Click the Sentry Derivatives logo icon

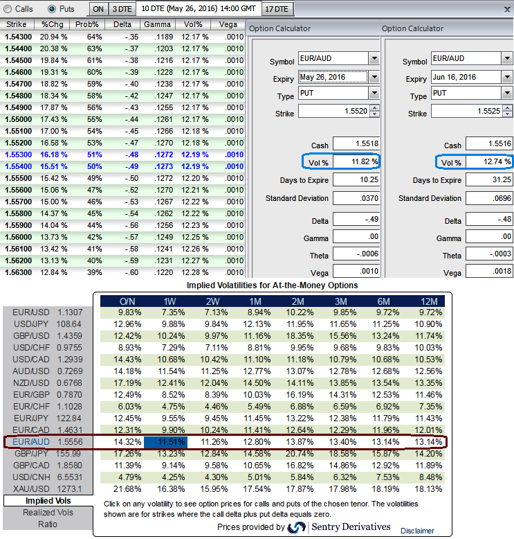coord(297,528)
